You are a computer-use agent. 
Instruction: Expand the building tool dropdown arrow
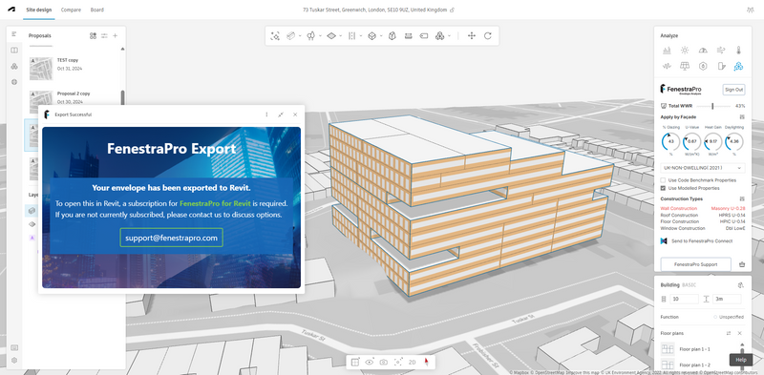(300, 36)
